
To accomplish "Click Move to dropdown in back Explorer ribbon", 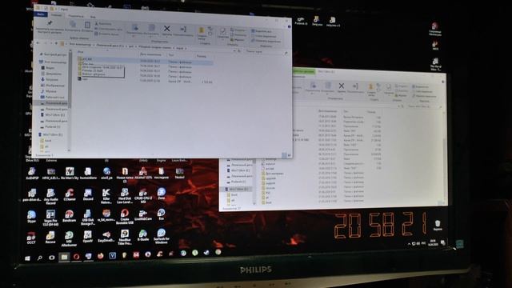I will pos(314,87).
